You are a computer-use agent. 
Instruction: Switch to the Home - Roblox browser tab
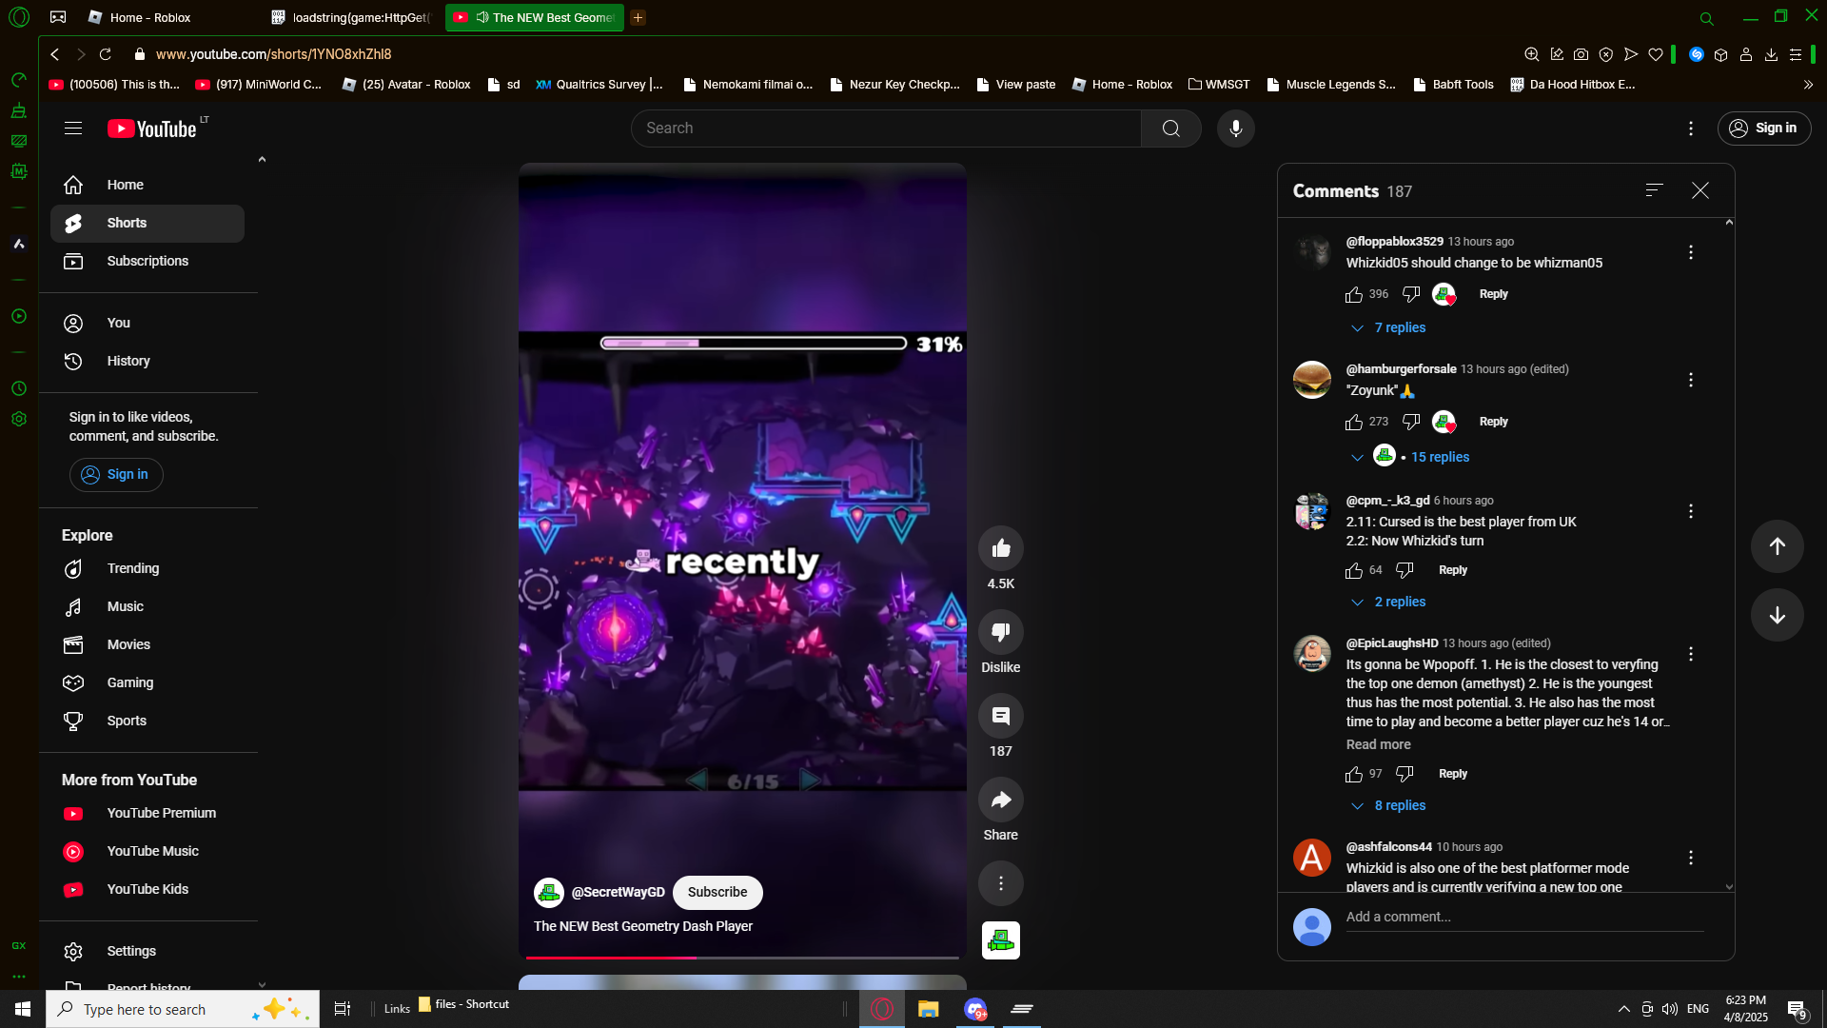pyautogui.click(x=150, y=17)
